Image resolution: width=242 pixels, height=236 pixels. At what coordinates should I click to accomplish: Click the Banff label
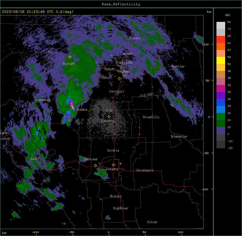coord(35,159)
